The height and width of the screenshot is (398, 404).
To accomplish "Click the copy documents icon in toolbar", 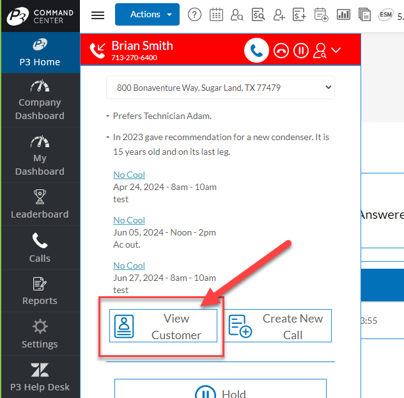I will (x=364, y=15).
